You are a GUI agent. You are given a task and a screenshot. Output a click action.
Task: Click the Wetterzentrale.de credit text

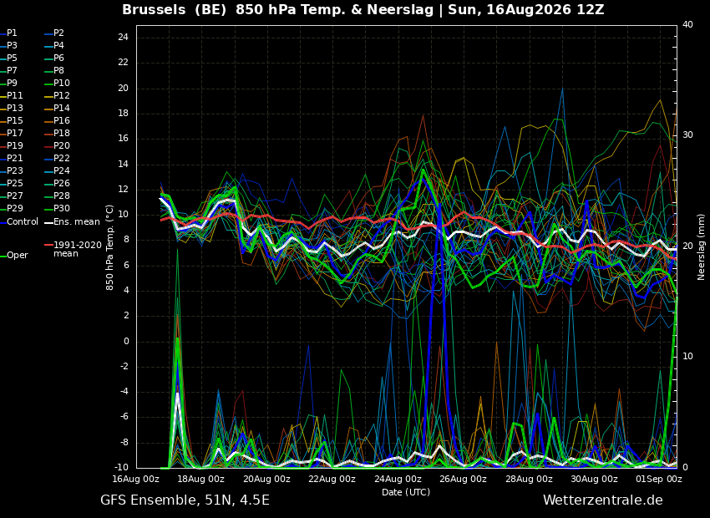(x=603, y=500)
